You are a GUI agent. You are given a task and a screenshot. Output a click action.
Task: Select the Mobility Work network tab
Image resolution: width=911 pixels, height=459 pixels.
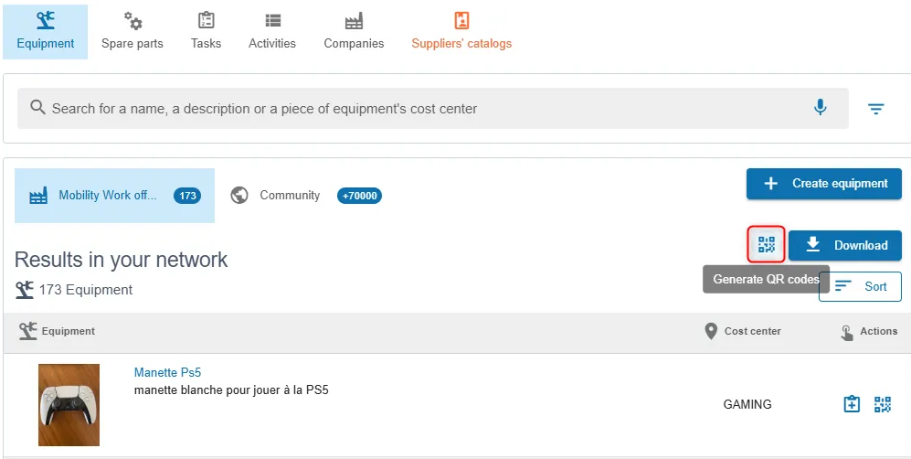coord(114,196)
